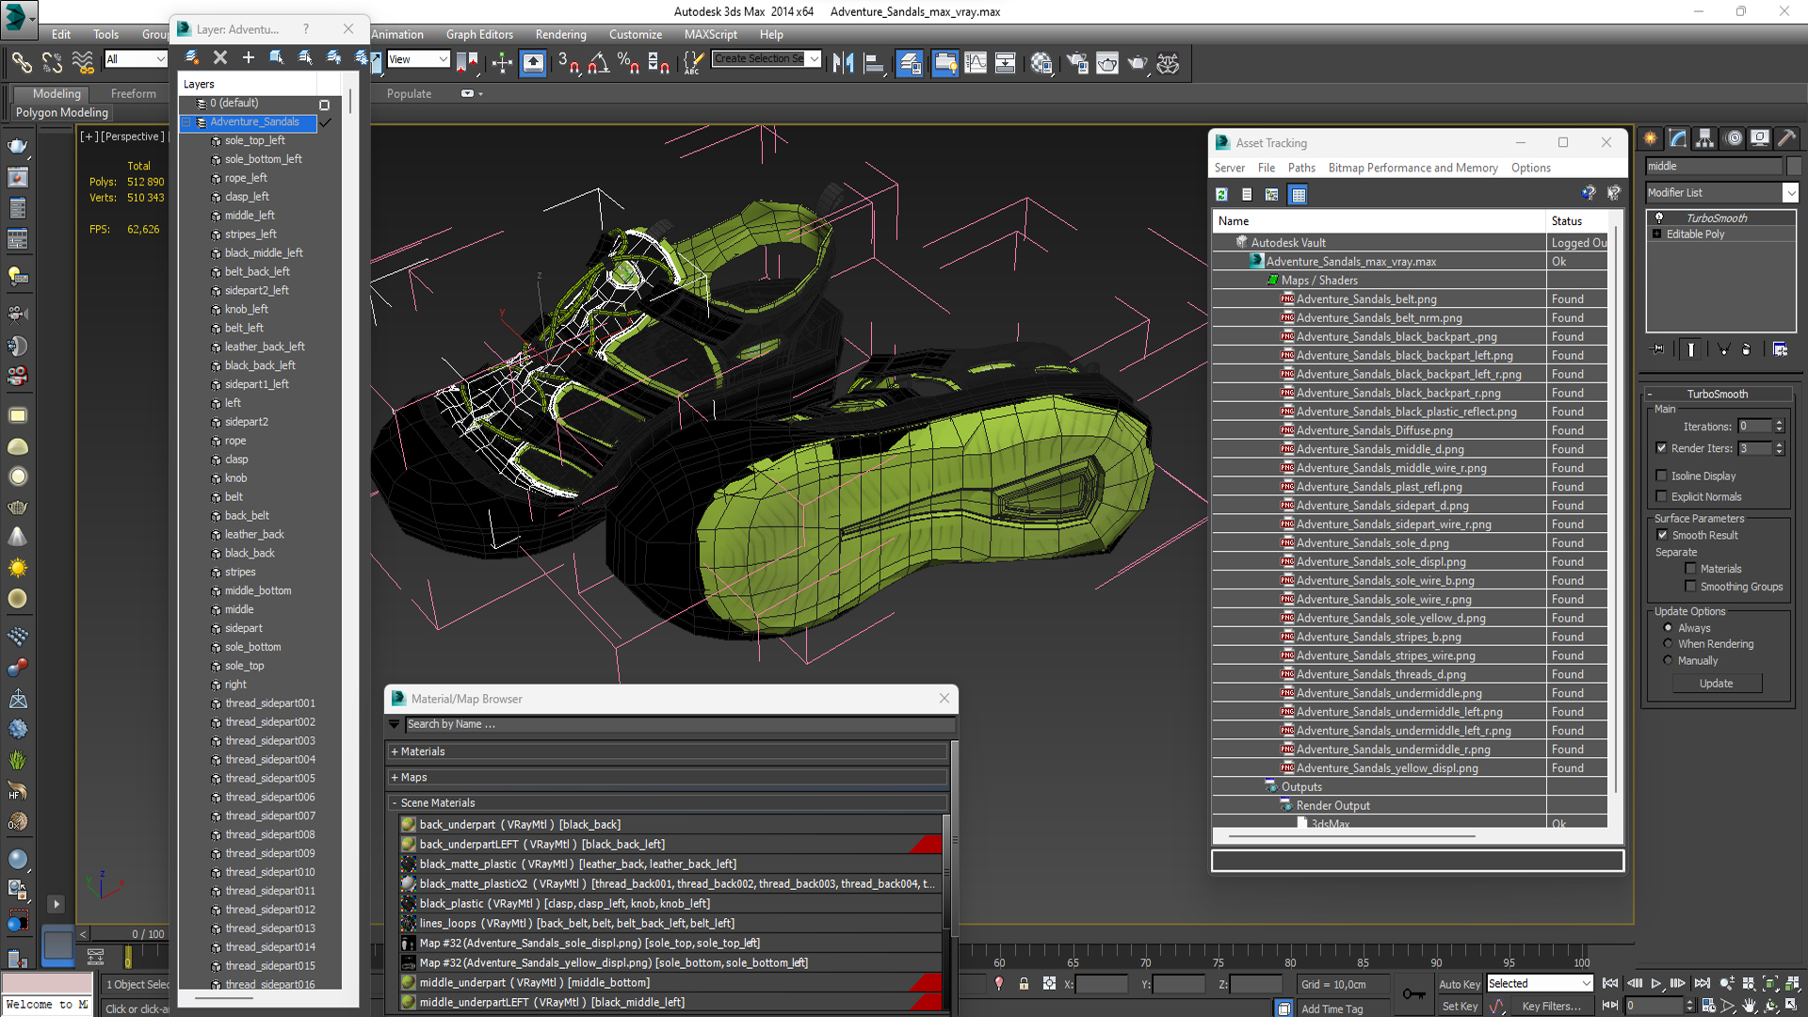This screenshot has width=1808, height=1017.
Task: Switch to the Freeform ribbon tab
Action: [x=133, y=93]
